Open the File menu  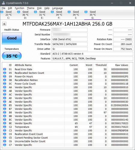pos(3,8)
